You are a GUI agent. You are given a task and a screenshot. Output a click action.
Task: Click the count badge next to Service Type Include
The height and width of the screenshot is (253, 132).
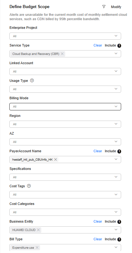[x=119, y=46]
